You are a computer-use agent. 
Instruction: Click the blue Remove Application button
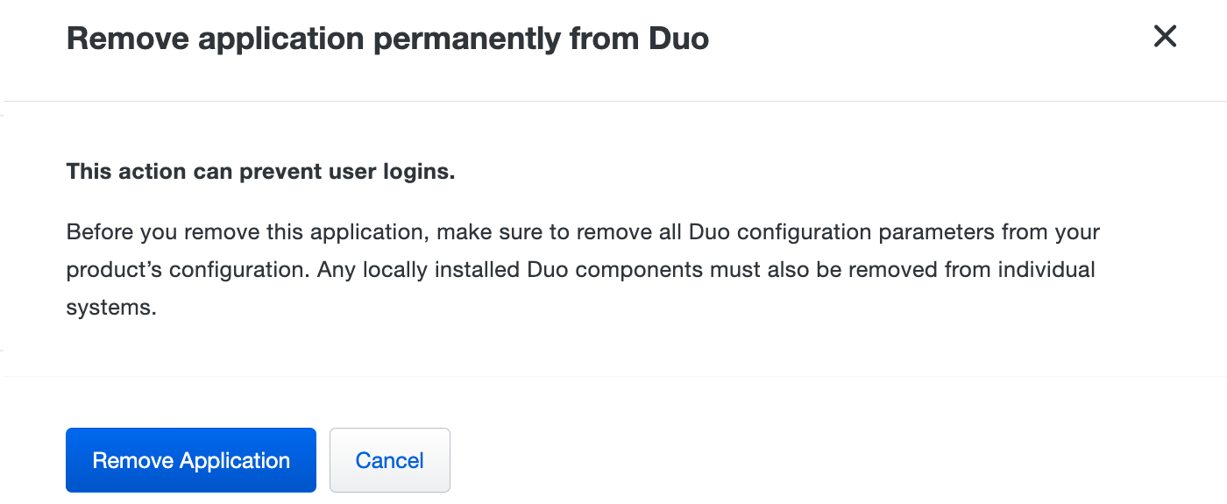pyautogui.click(x=191, y=460)
